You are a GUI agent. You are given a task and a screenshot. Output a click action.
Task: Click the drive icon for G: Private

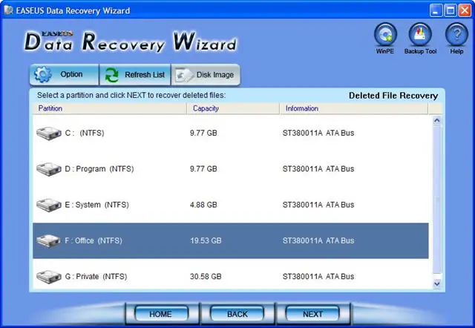[49, 277]
